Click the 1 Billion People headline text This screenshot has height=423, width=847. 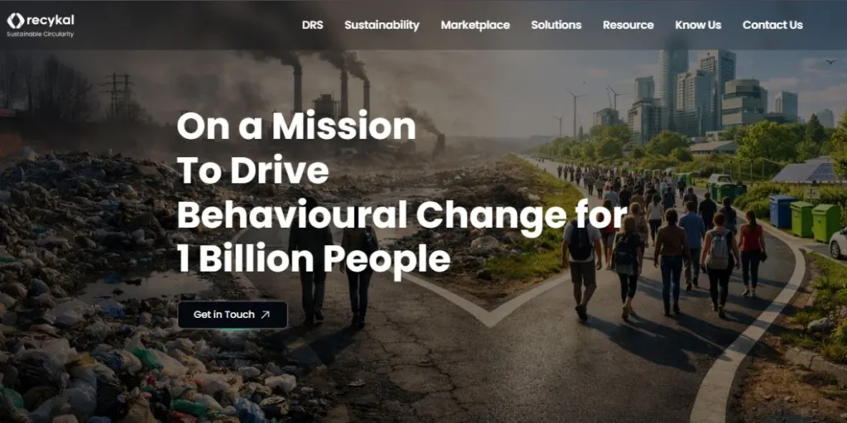tap(313, 259)
